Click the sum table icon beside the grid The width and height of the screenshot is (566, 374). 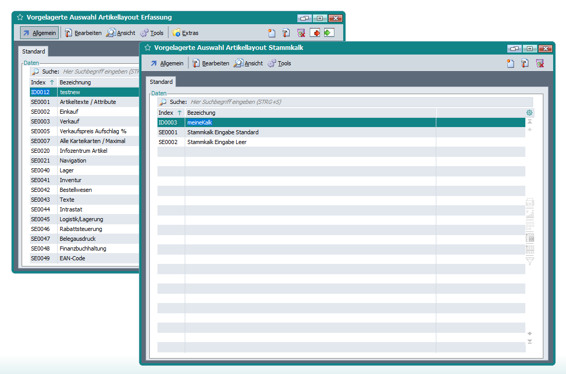(x=530, y=238)
